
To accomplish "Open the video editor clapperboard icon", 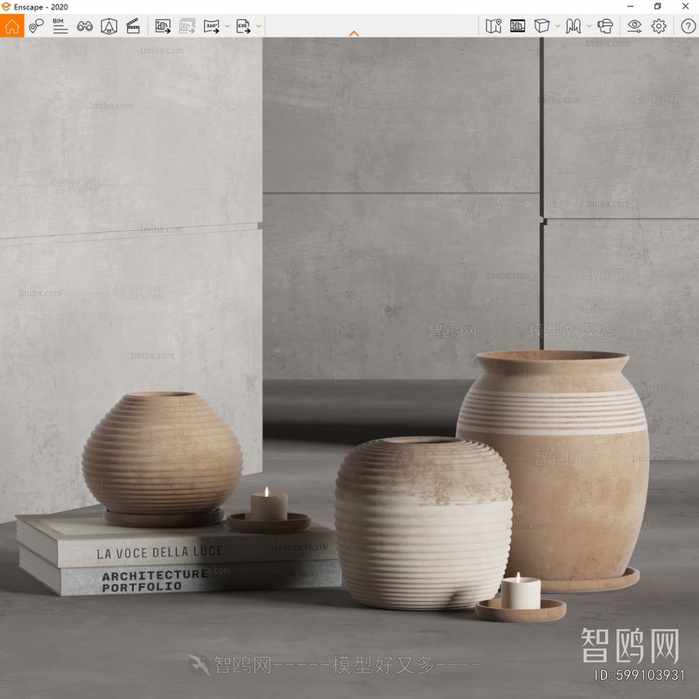I will [x=133, y=26].
